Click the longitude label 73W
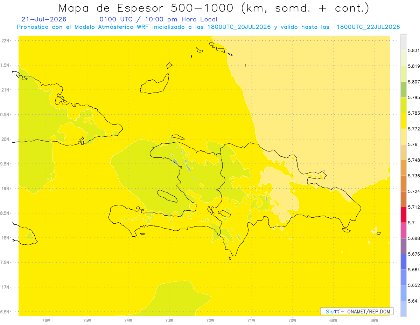Image resolution: width=420 pixels, height=325 pixels. 169,320
